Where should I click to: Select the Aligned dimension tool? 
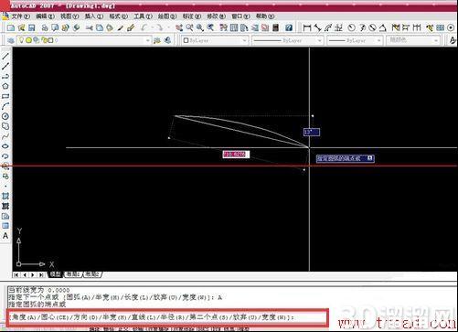(x=317, y=28)
